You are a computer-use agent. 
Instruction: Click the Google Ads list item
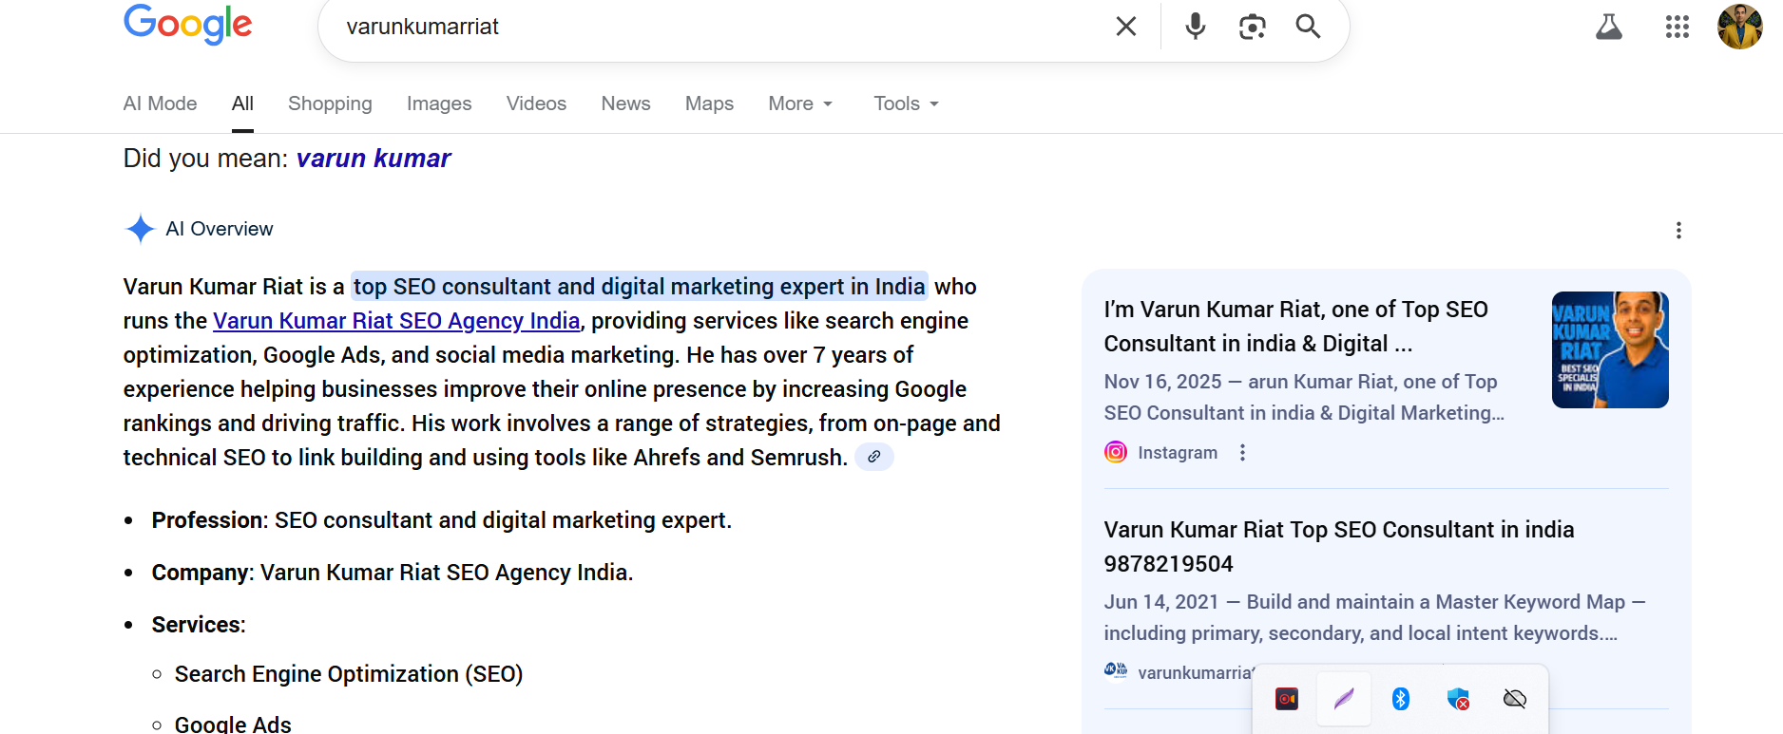233,725
